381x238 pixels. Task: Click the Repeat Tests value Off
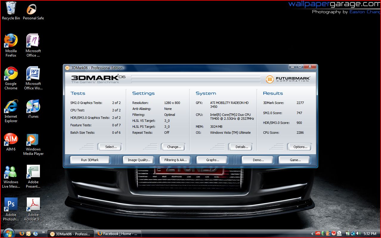(167, 133)
